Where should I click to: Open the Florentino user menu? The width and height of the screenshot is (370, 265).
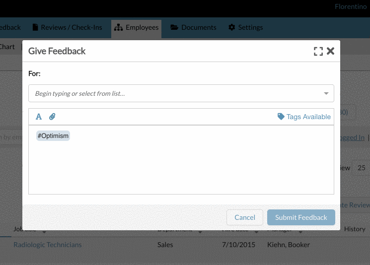pyautogui.click(x=351, y=6)
